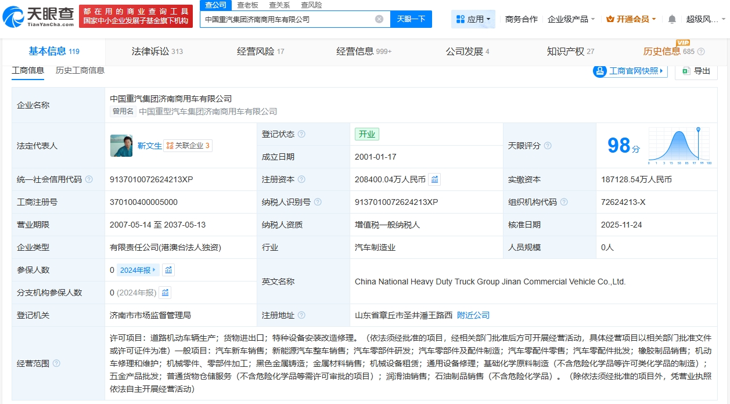730x404 pixels.
Task: Expand the 开通会员 membership dropdown
Action: [631, 19]
